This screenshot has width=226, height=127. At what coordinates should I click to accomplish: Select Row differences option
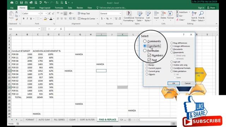pyautogui.click(x=172, y=43)
